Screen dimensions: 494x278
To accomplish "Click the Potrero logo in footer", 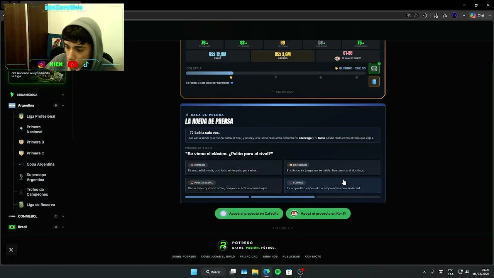I will pos(223,245).
